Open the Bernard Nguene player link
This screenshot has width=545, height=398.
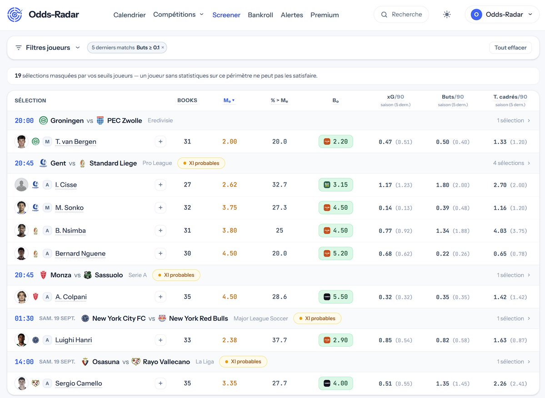click(80, 253)
